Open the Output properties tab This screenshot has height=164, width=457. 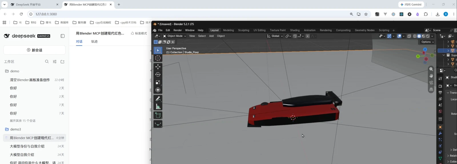pyautogui.click(x=440, y=92)
